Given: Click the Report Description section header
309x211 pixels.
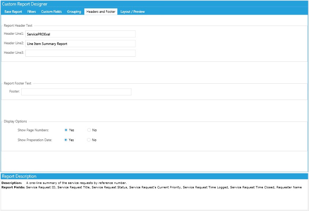Looking at the screenshot, I should pos(19,176).
